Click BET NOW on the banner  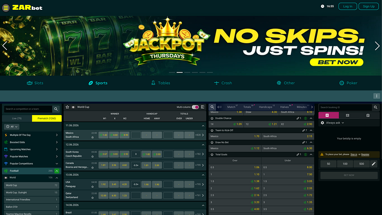click(336, 62)
